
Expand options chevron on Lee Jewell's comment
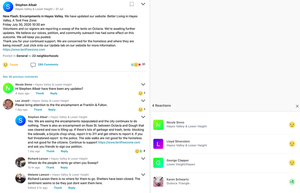[x=143, y=101]
